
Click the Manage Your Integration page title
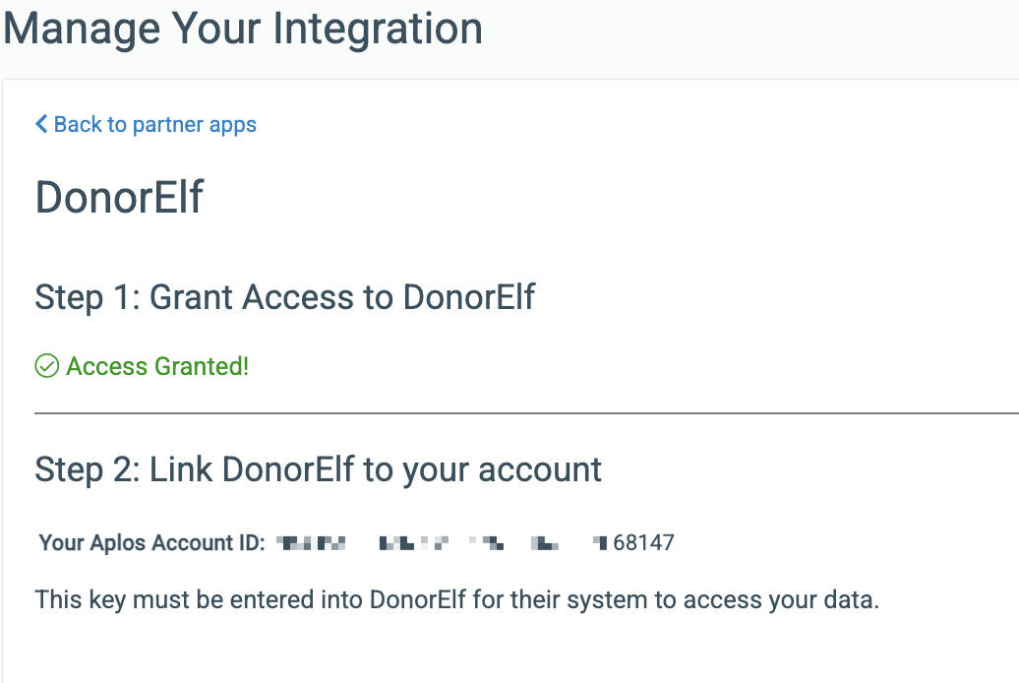point(243,30)
